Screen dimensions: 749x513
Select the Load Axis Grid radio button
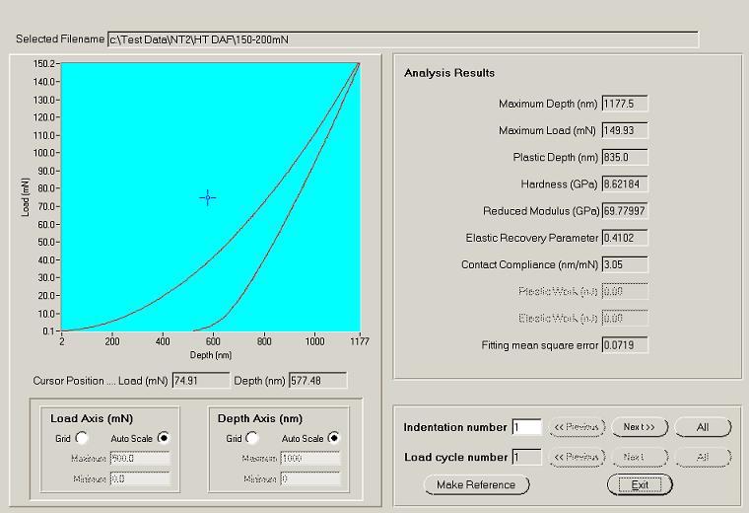click(x=82, y=438)
